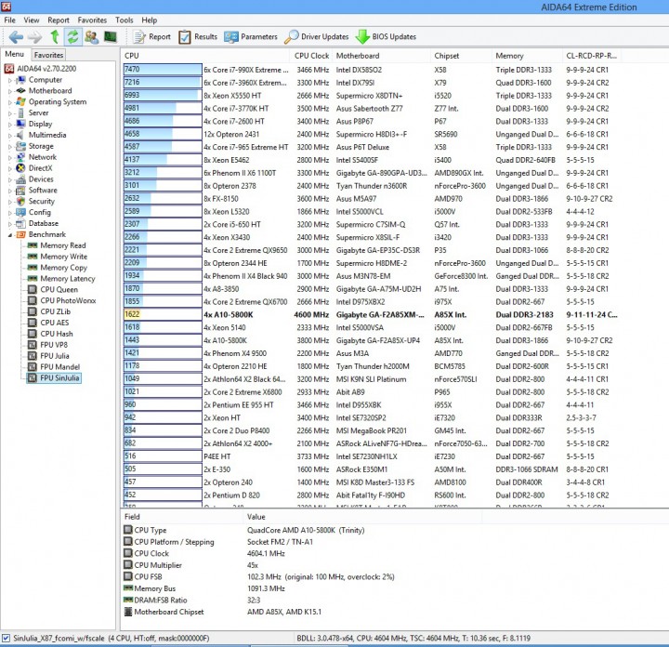Sort by the Chipset column header
Image resolution: width=669 pixels, height=647 pixels.
point(461,56)
